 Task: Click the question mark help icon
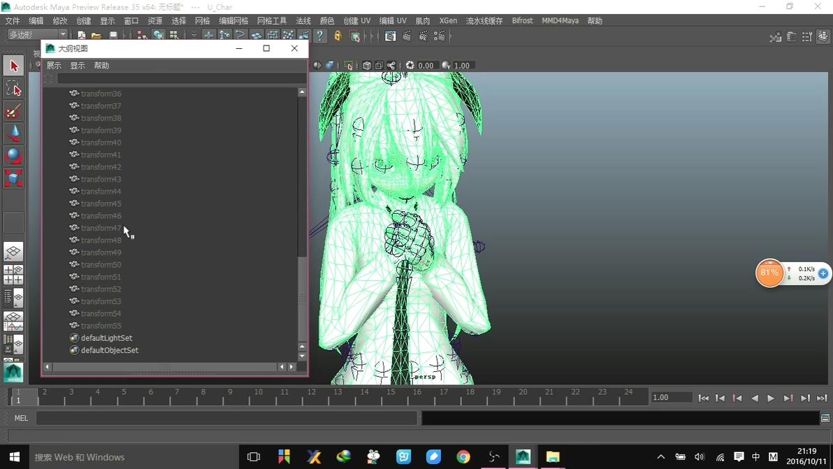[320, 36]
